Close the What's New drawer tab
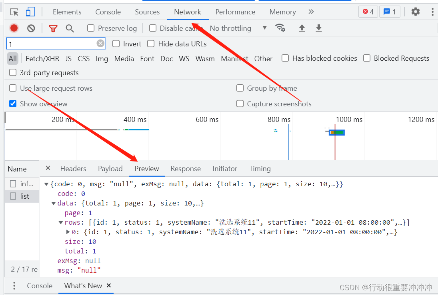Screen dimensions: 438x295 click(109, 285)
